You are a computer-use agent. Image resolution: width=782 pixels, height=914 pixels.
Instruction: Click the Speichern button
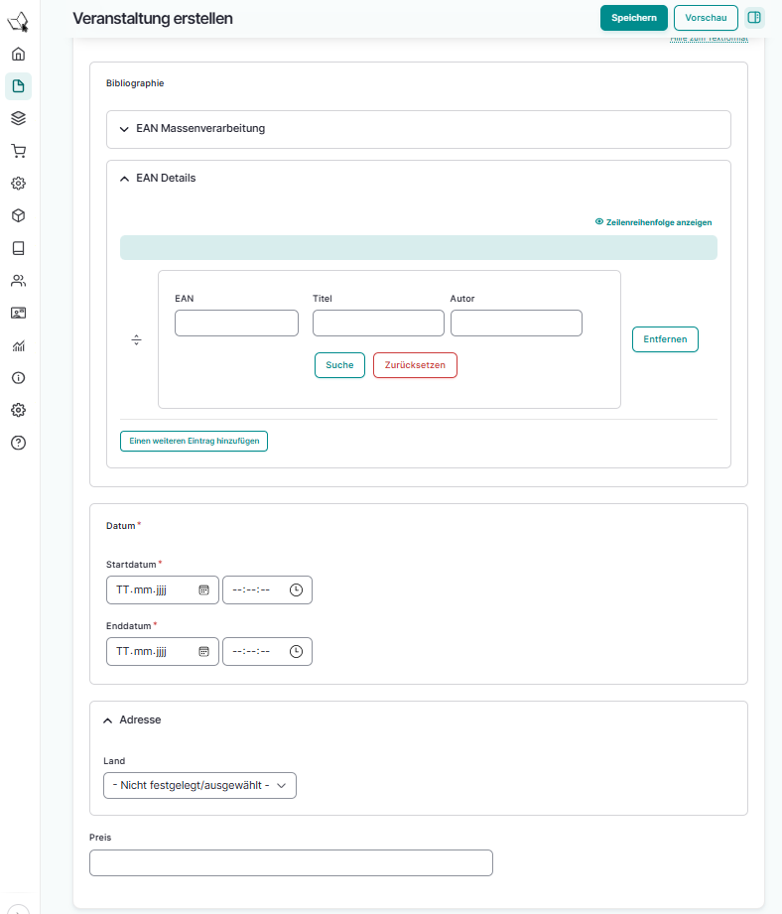(633, 18)
